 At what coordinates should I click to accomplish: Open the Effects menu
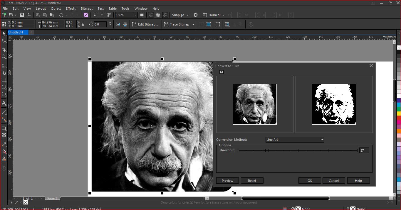pos(71,9)
